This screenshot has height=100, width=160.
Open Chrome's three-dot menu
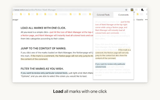(147, 10)
